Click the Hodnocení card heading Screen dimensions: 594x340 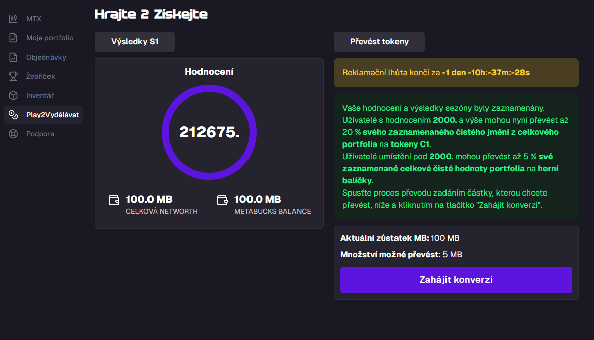pos(209,72)
